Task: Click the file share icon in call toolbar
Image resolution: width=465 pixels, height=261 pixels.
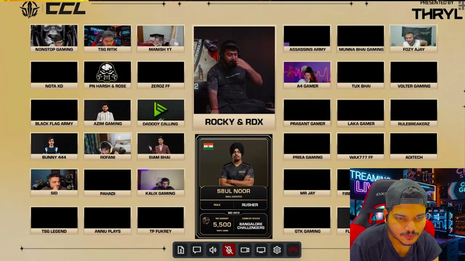Action: tap(181, 250)
